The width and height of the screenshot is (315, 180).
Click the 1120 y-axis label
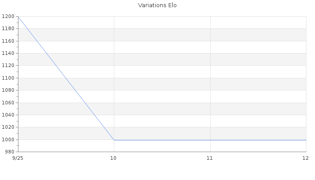pyautogui.click(x=8, y=66)
